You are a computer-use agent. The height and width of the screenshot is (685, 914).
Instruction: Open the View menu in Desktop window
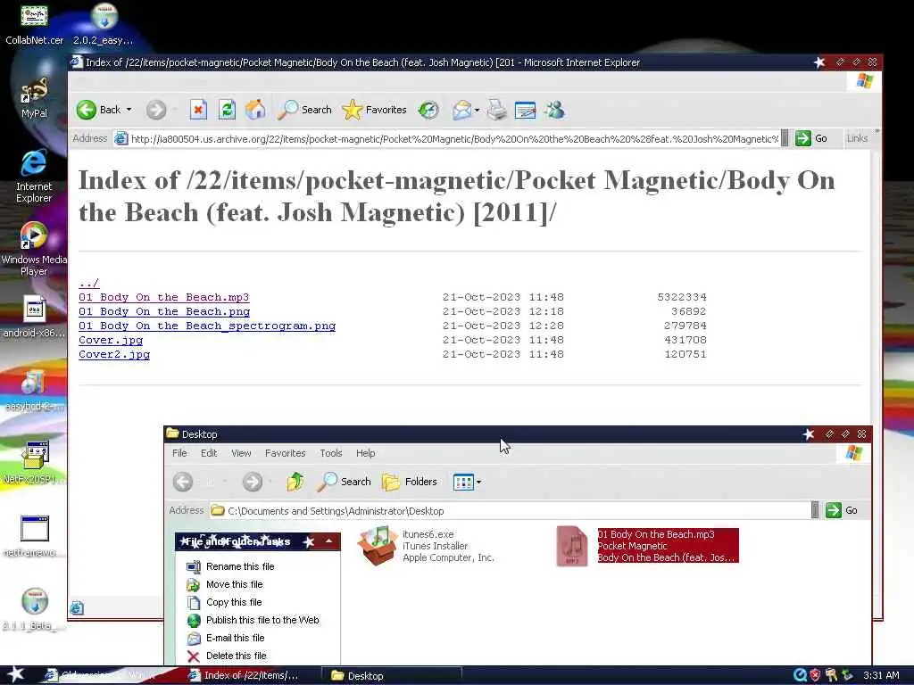(x=241, y=453)
